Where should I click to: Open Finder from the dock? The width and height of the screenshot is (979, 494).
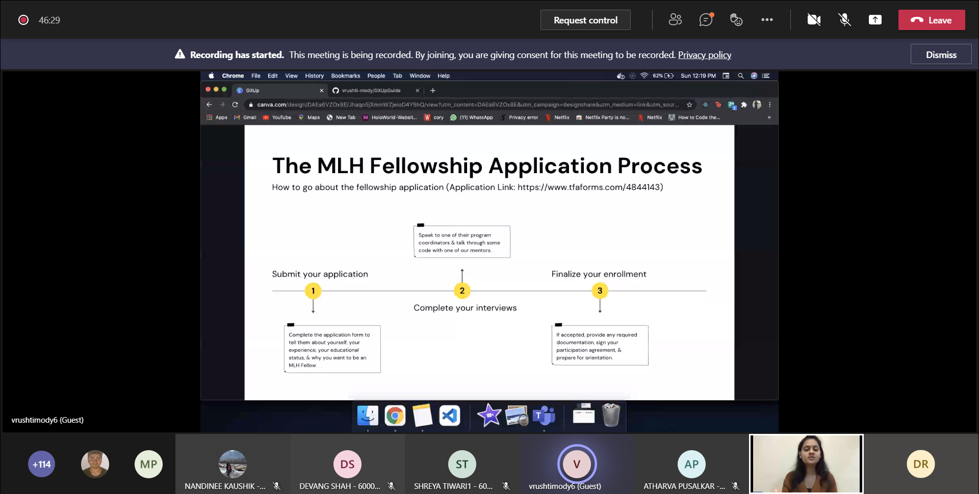click(x=368, y=416)
